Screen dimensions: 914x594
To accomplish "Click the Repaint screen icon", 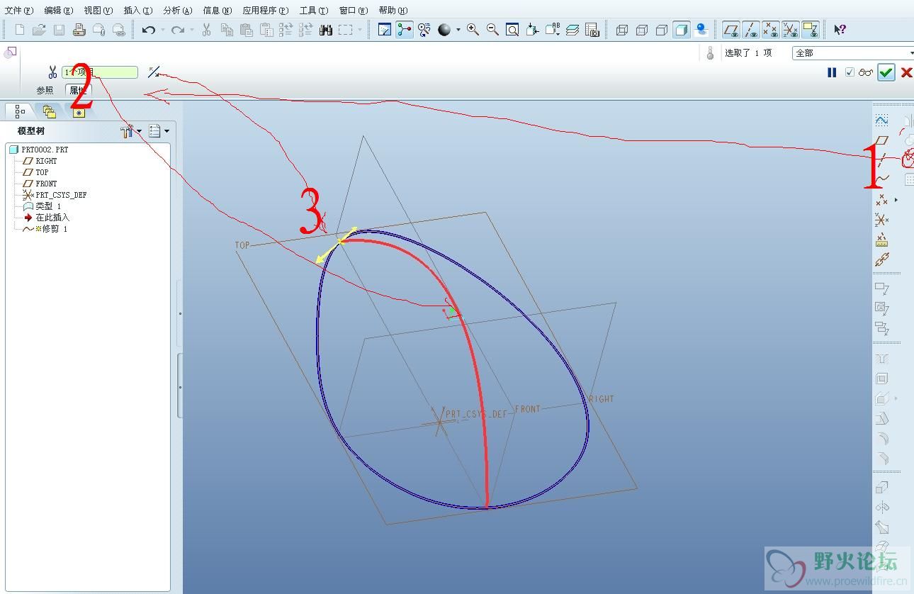I will click(x=385, y=30).
